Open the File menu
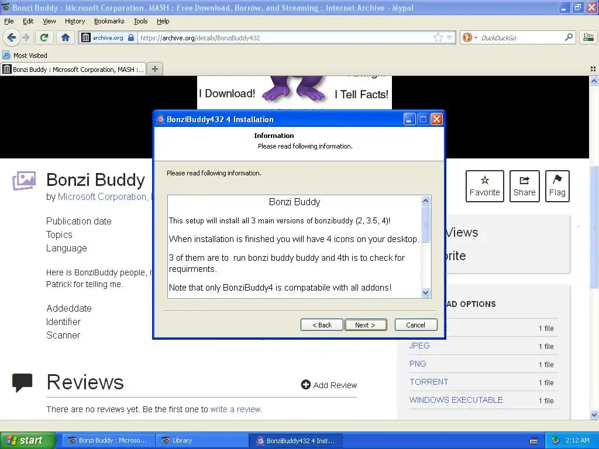This screenshot has height=449, width=599. (x=9, y=21)
